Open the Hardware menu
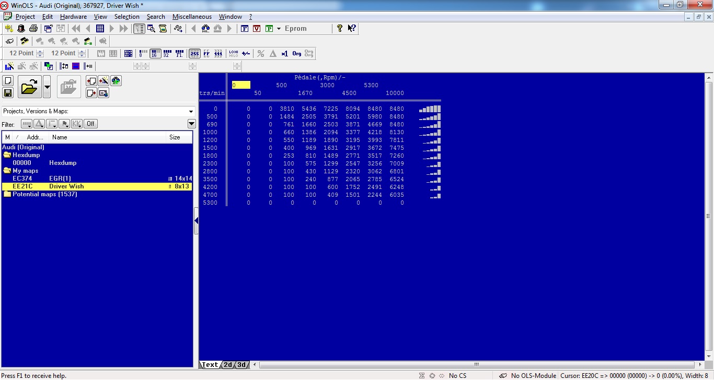This screenshot has height=380, width=714. tap(73, 17)
